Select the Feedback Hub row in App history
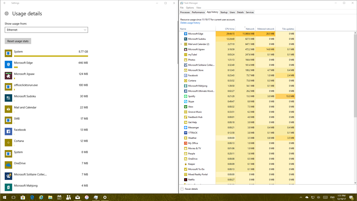The height and width of the screenshot is (201, 357). coord(237,117)
